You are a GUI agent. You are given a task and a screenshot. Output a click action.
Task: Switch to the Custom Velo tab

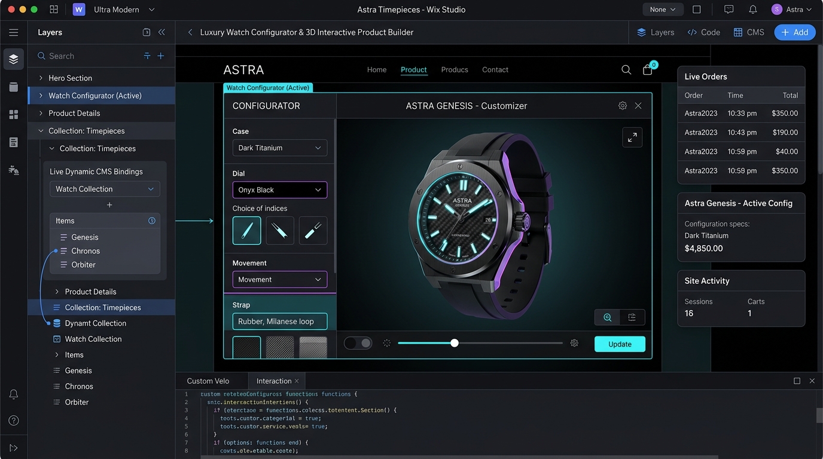pos(208,381)
